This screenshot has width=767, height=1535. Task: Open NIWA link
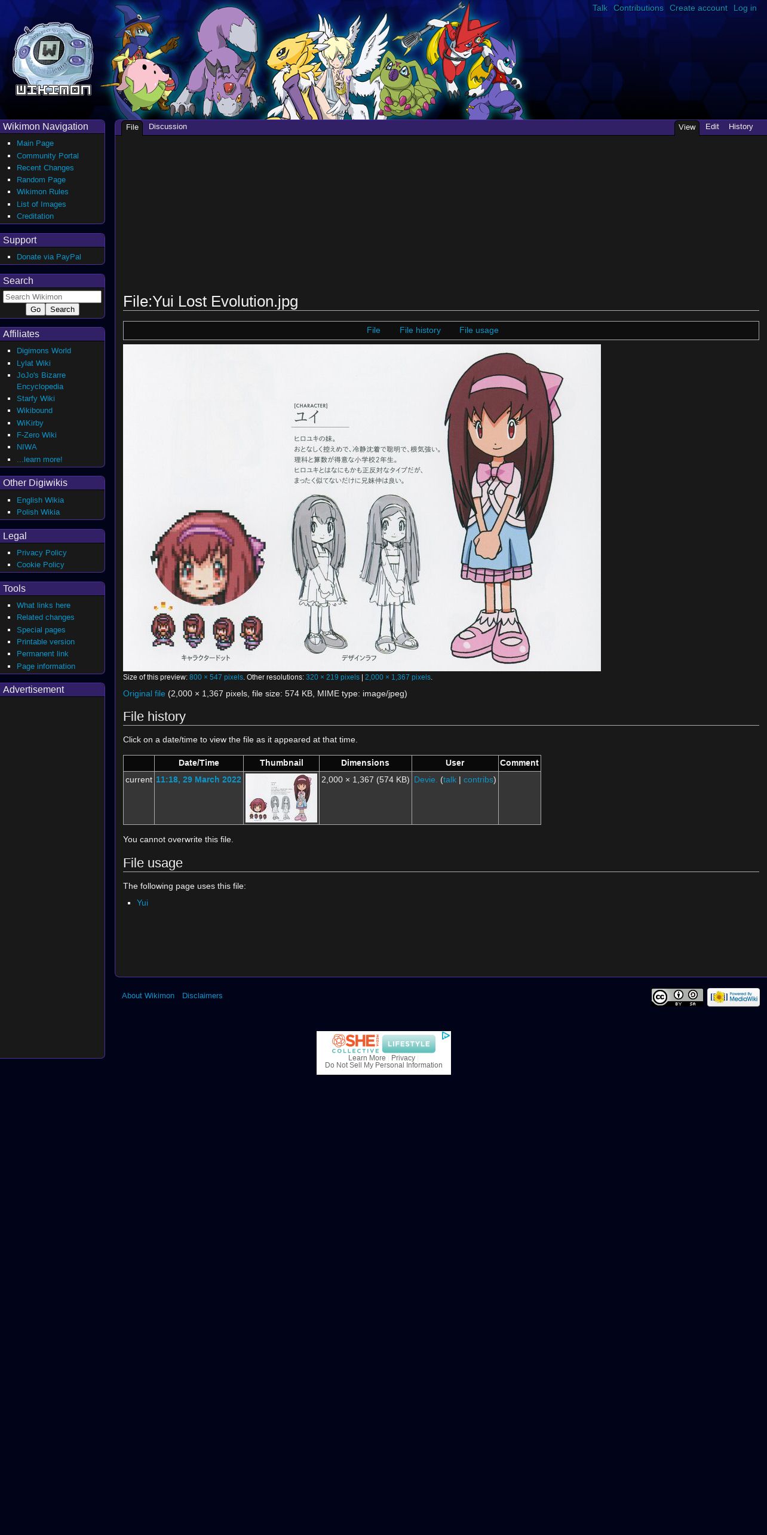click(27, 447)
